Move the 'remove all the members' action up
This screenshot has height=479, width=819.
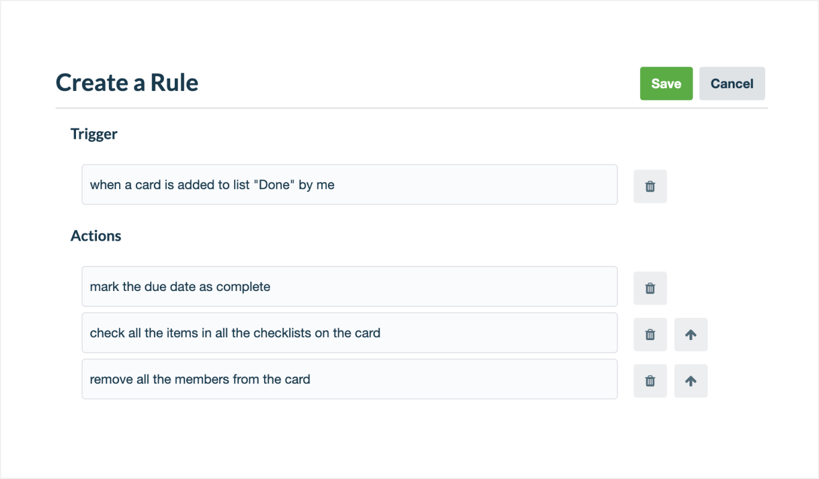point(690,380)
